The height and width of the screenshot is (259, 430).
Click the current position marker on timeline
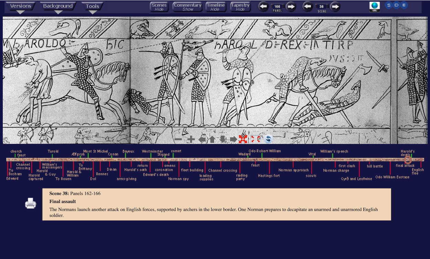[408, 160]
